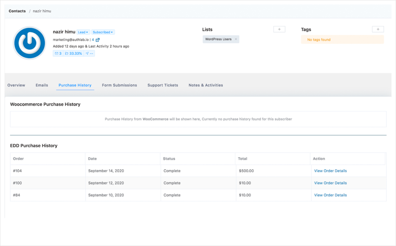
Task: View order details for order #104
Action: pos(330,171)
